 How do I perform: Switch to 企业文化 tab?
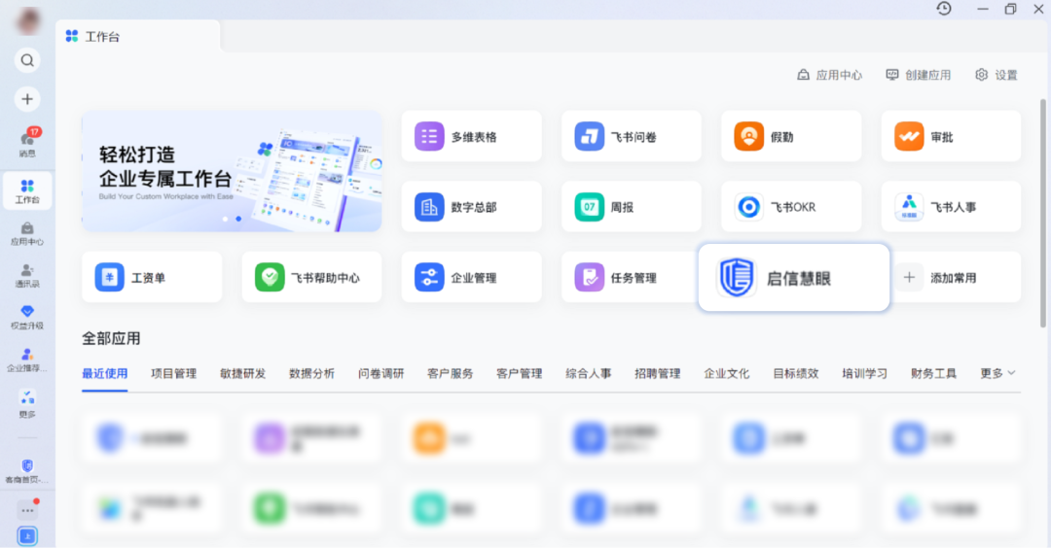(727, 373)
